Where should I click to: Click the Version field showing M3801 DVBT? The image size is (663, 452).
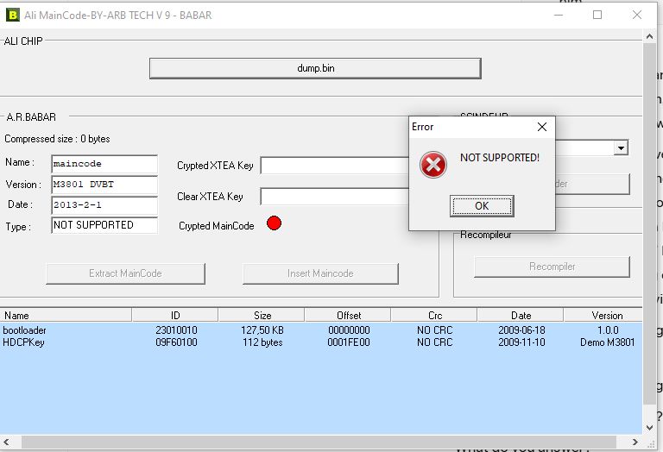pos(104,185)
